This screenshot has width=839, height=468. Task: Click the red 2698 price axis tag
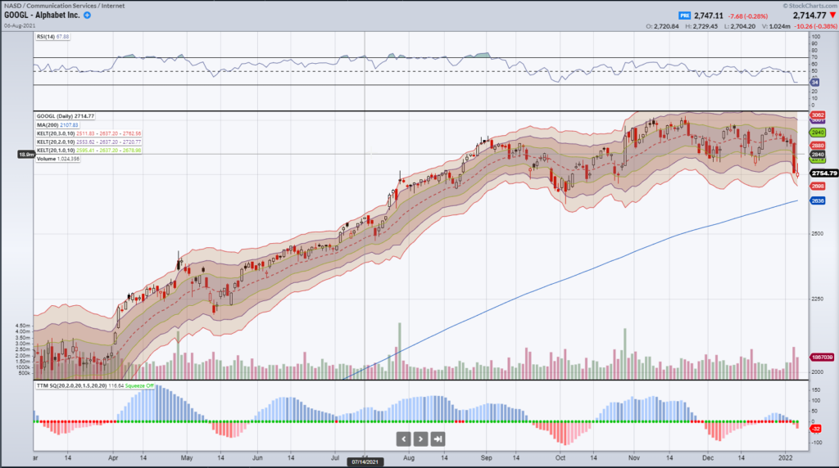818,186
